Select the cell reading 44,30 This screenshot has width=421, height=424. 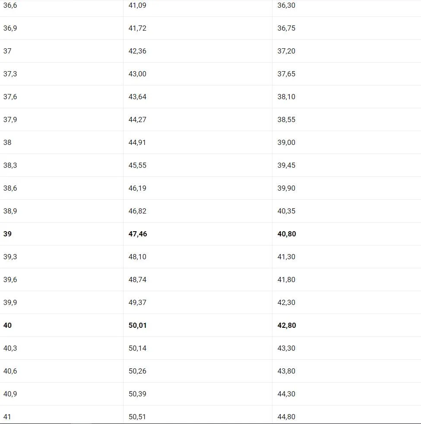pyautogui.click(x=286, y=394)
